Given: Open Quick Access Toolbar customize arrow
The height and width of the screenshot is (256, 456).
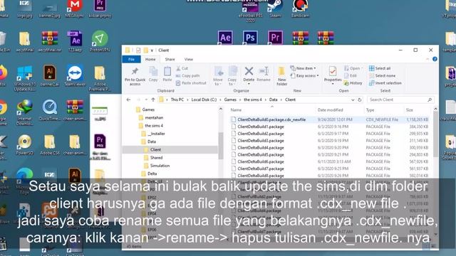Looking at the screenshot, I should tap(152, 50).
